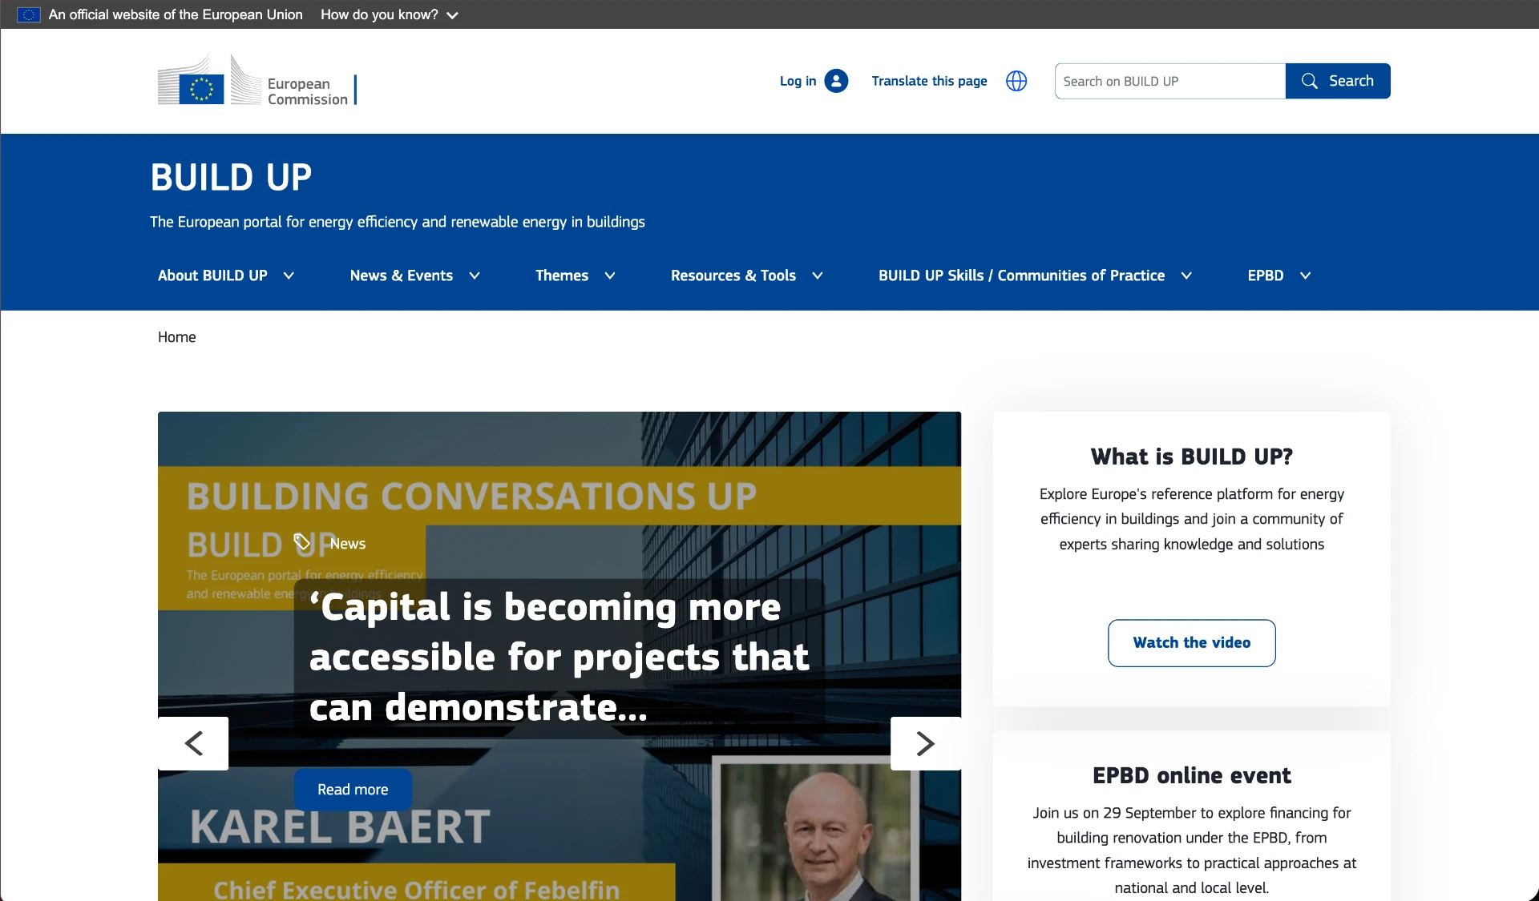Expand 'How do you know?' disclosure
Image resolution: width=1539 pixels, height=901 pixels.
(x=390, y=14)
